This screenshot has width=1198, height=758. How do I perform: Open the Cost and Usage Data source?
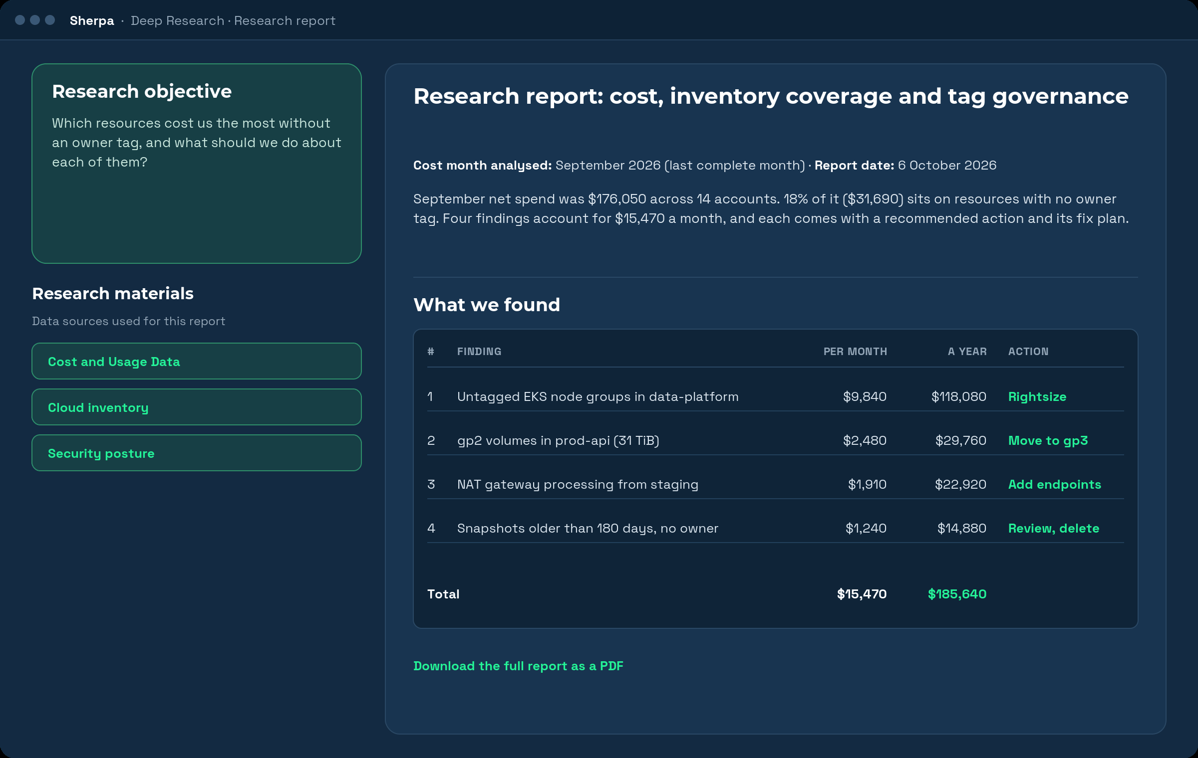tap(196, 361)
